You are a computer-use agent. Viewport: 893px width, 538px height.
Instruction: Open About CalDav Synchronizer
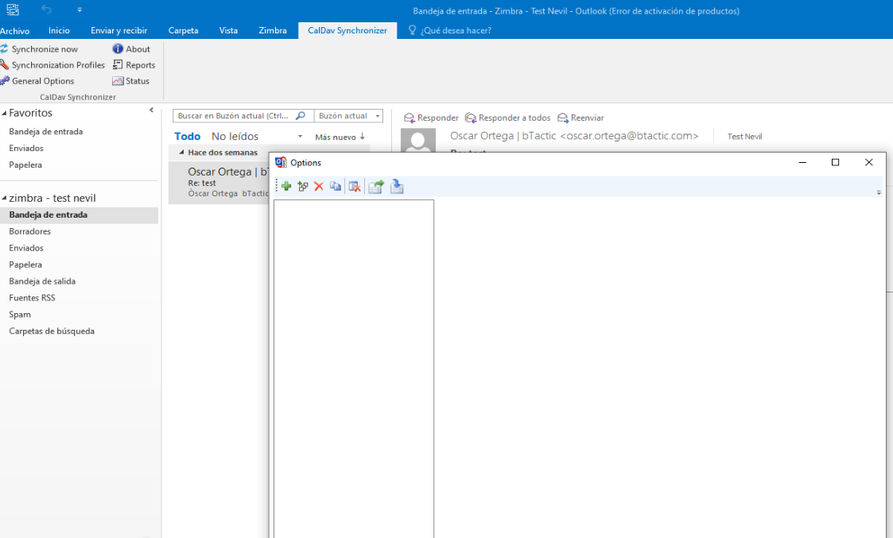click(131, 49)
